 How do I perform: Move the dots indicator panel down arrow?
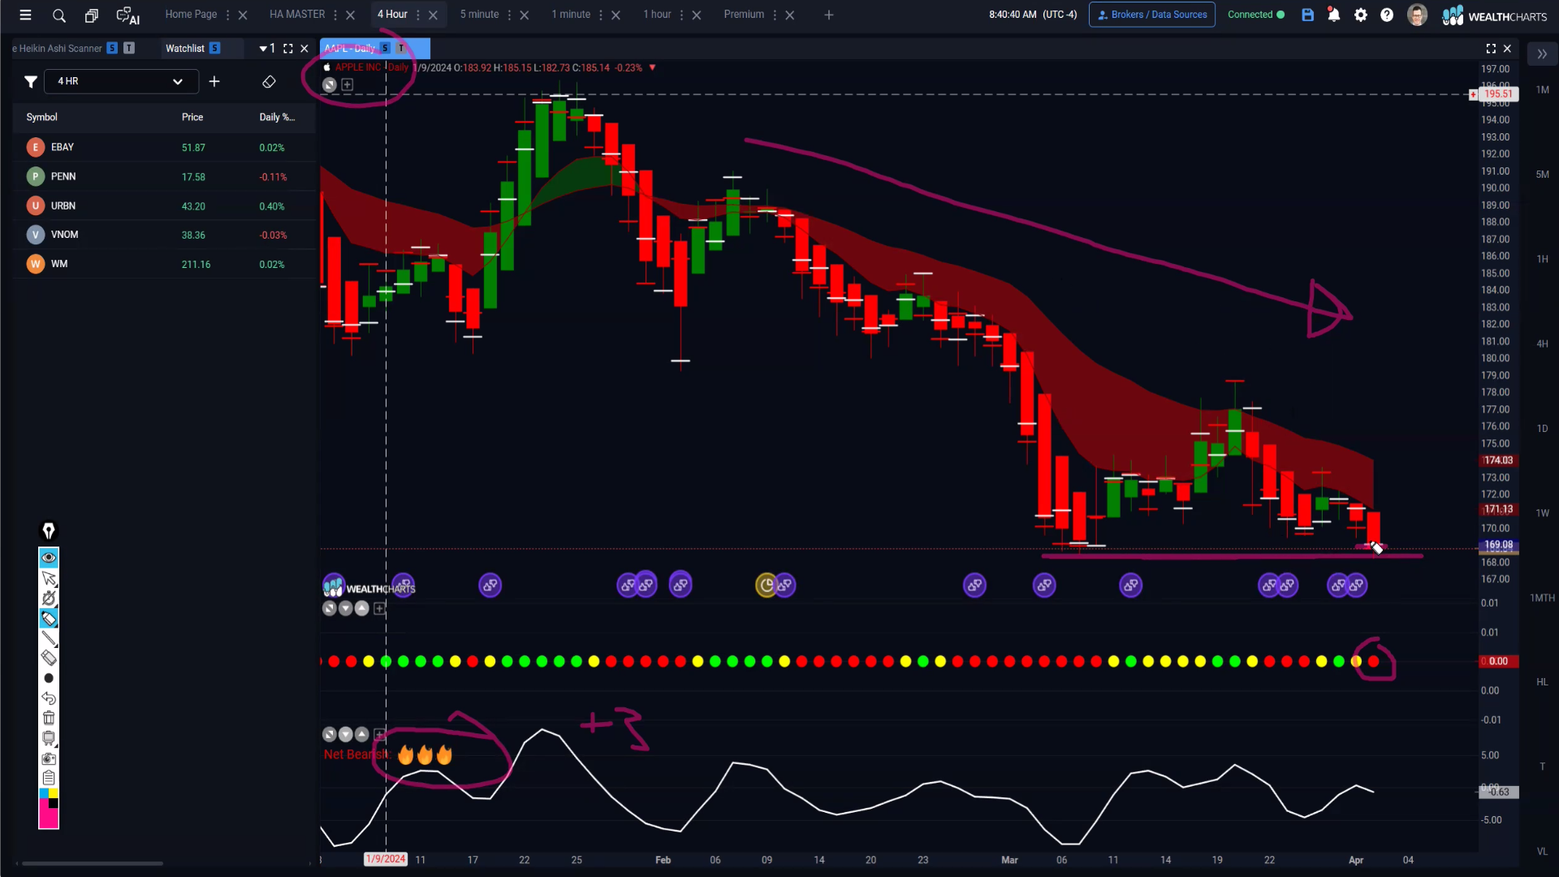click(345, 608)
